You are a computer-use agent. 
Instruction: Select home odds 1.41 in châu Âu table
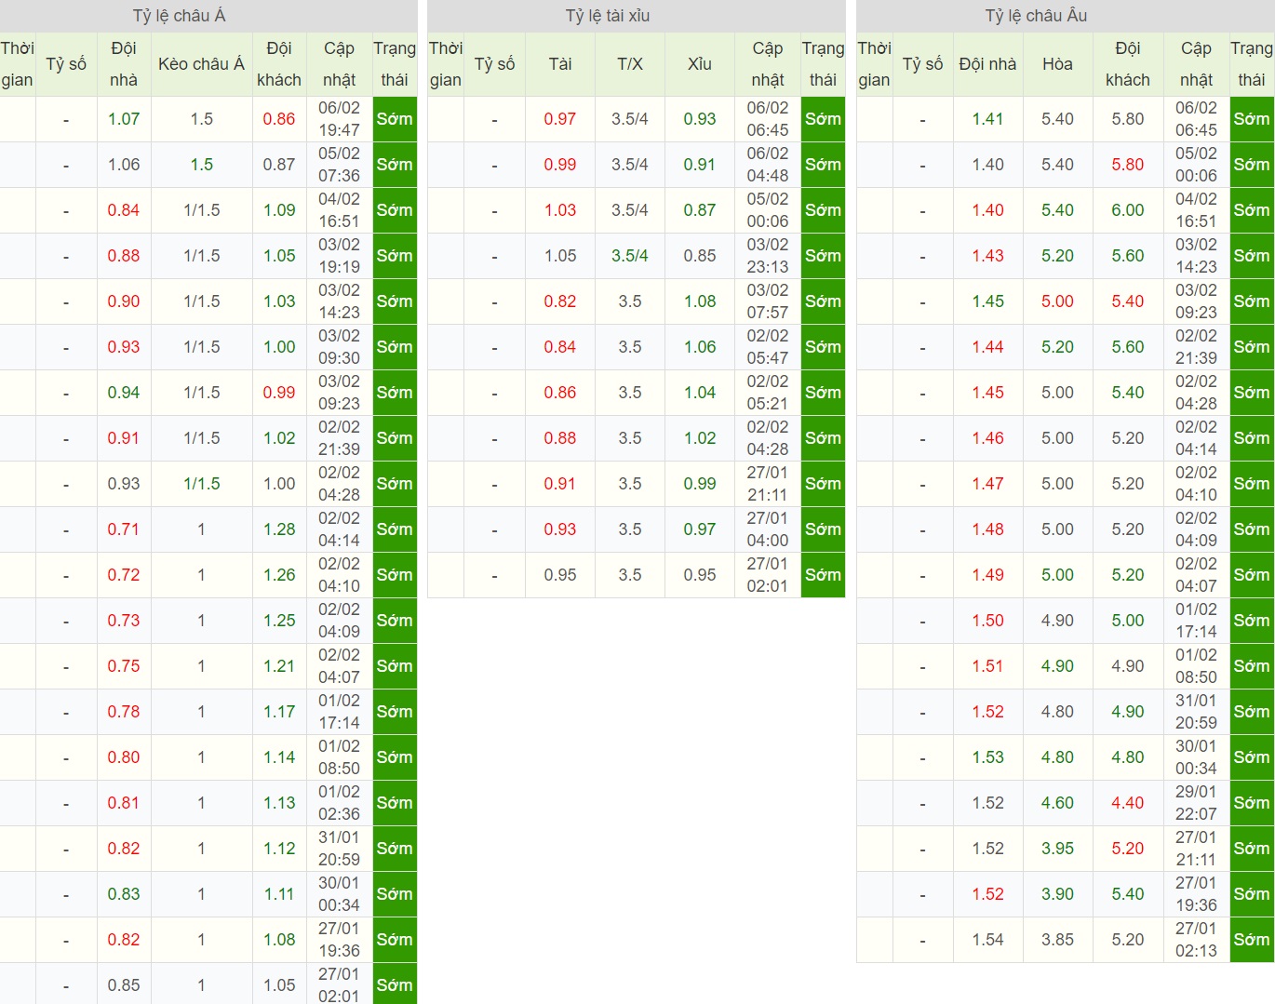pos(988,119)
